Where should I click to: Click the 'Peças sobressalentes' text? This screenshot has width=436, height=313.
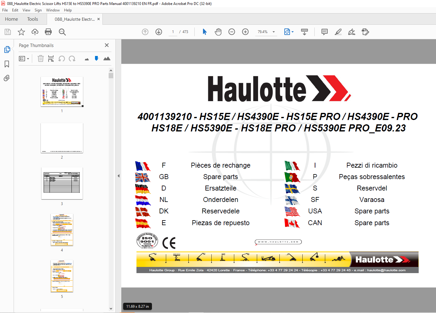tap(372, 177)
